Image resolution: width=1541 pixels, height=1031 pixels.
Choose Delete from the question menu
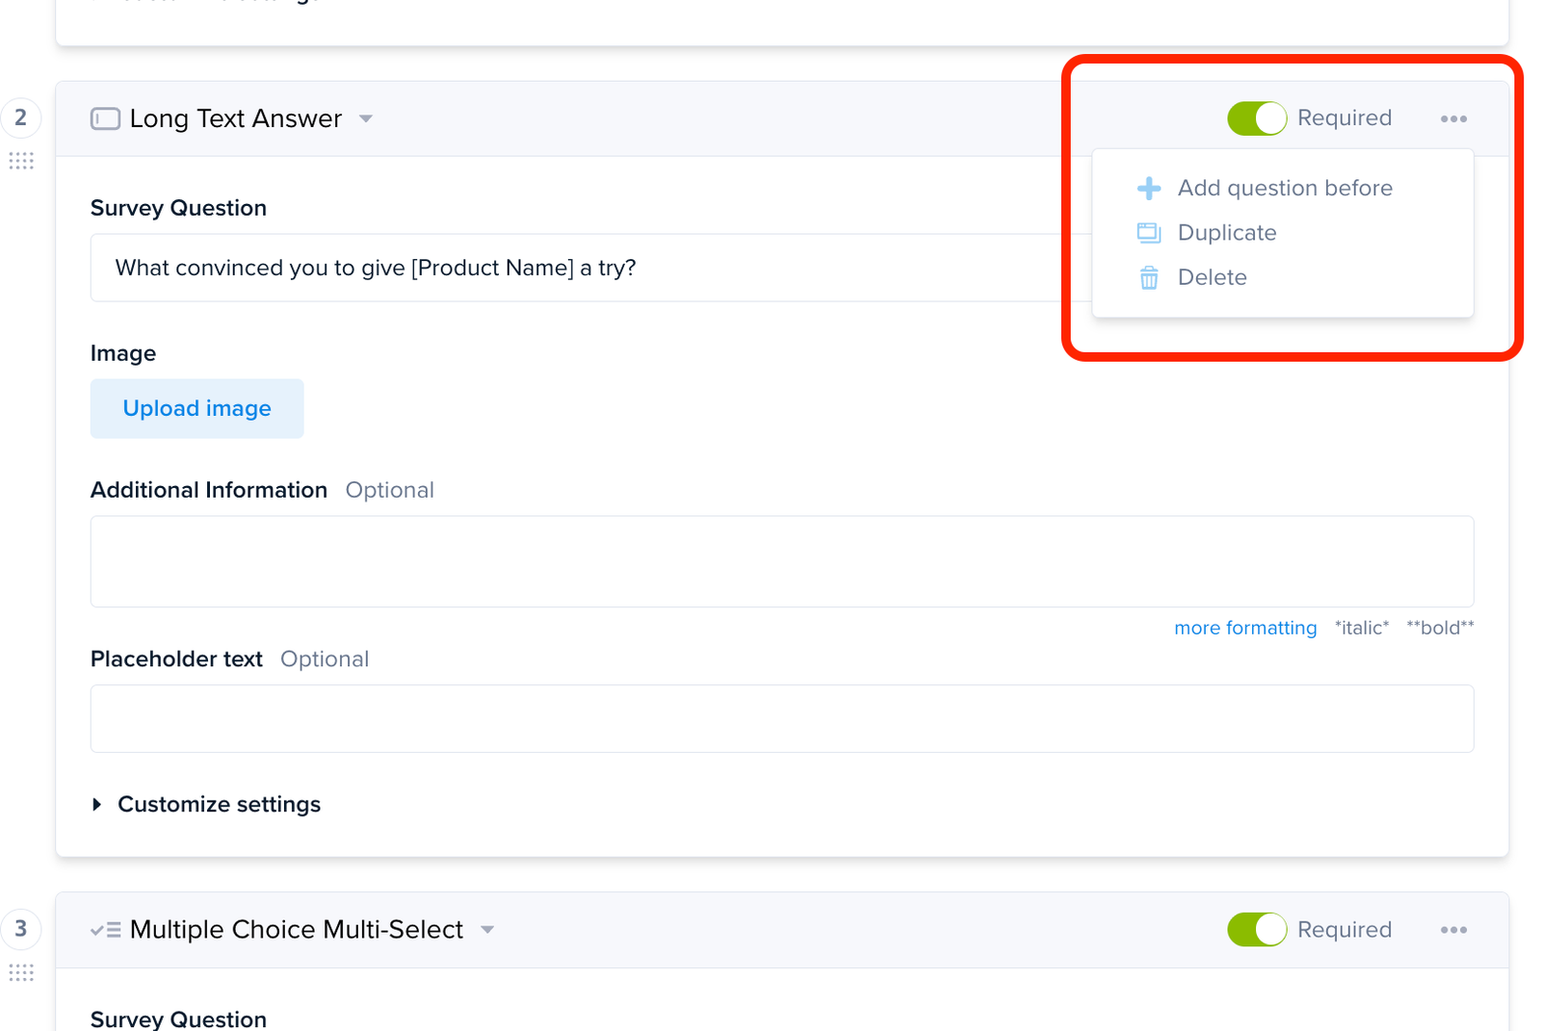pyautogui.click(x=1213, y=277)
